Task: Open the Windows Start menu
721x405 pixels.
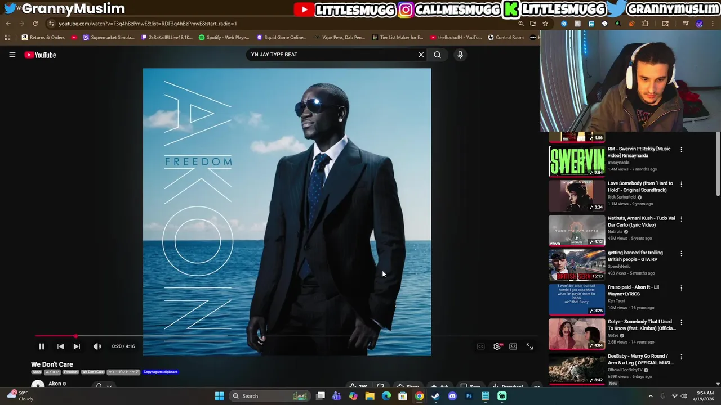Action: (x=219, y=396)
